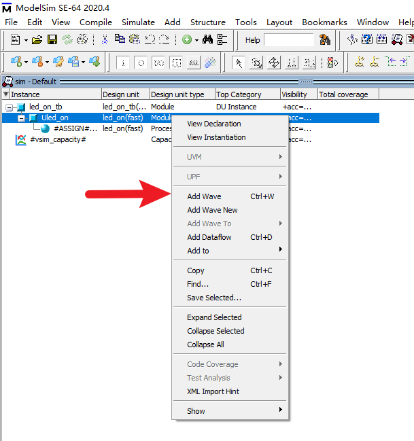The height and width of the screenshot is (441, 414).
Task: Click the Redo arrow icon
Action: coord(165,39)
